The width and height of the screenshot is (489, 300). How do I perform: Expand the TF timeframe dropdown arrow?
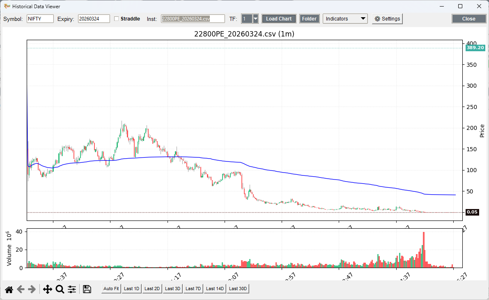[255, 19]
